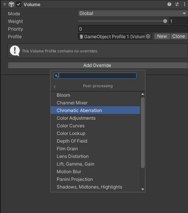
Task: Select Depth Of Field override
Action: (x=95, y=141)
